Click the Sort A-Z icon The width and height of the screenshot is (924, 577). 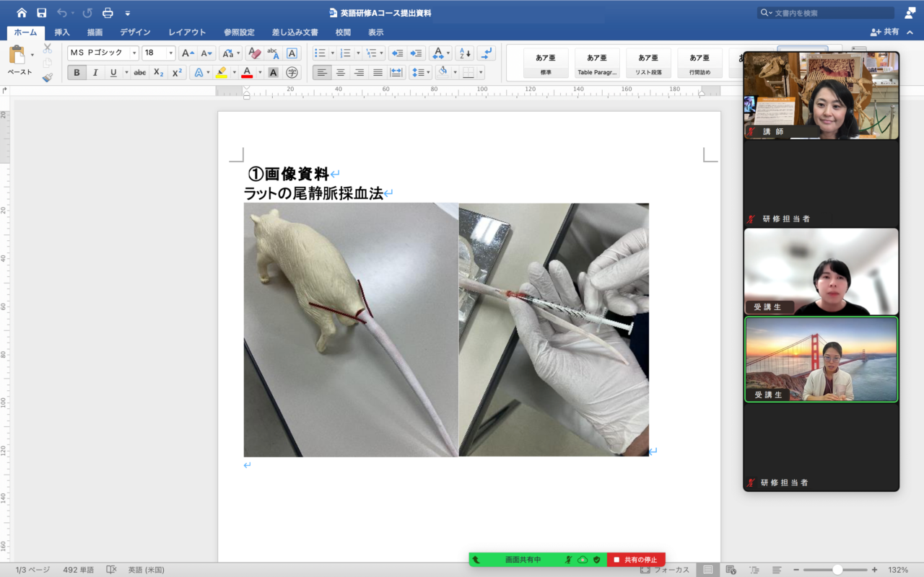tap(464, 53)
